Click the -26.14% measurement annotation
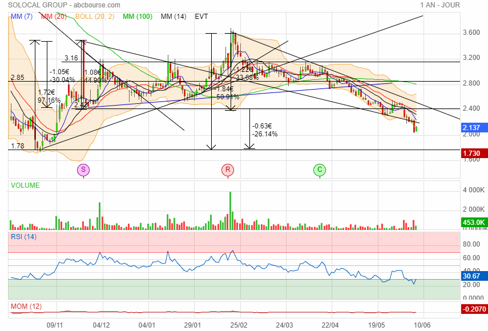 click(265, 134)
